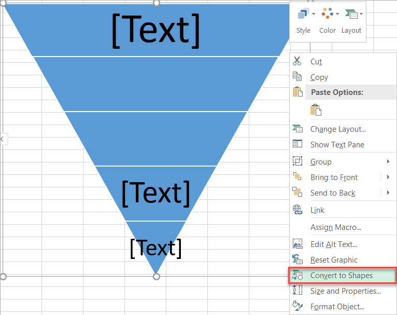Image resolution: width=397 pixels, height=315 pixels.
Task: Click the Style icon in mini toolbar
Action: pyautogui.click(x=303, y=13)
